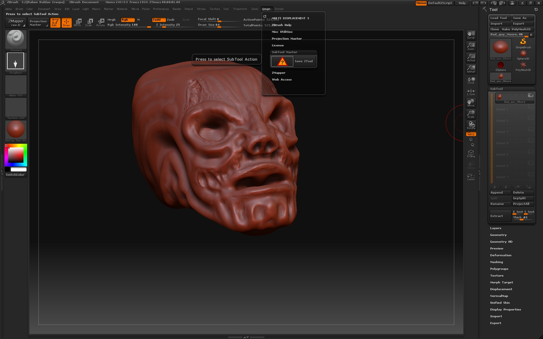The height and width of the screenshot is (339, 543).
Task: Open Projection Master in Zplugin menu
Action: pyautogui.click(x=287, y=39)
